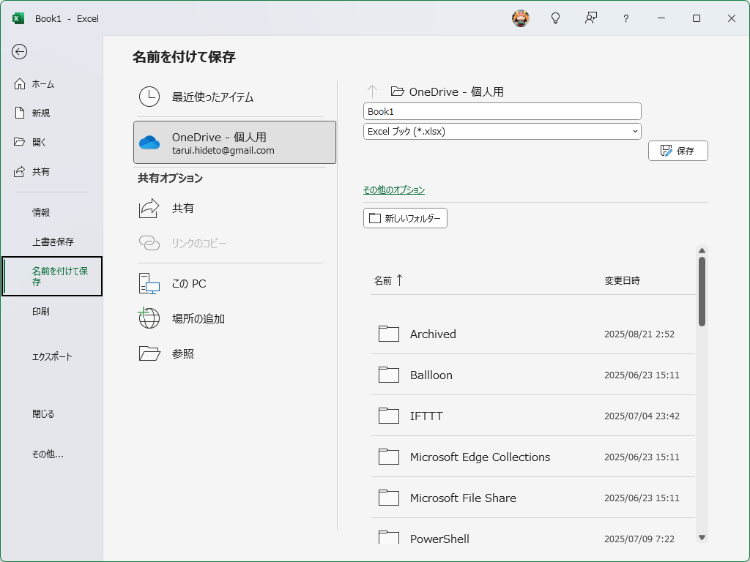
Task: Click the 保存 button
Action: coord(677,151)
